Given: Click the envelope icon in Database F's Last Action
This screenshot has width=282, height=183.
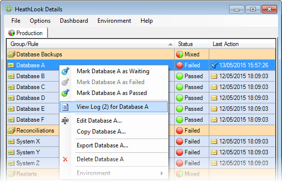Looking at the screenshot, I should (x=214, y=120).
